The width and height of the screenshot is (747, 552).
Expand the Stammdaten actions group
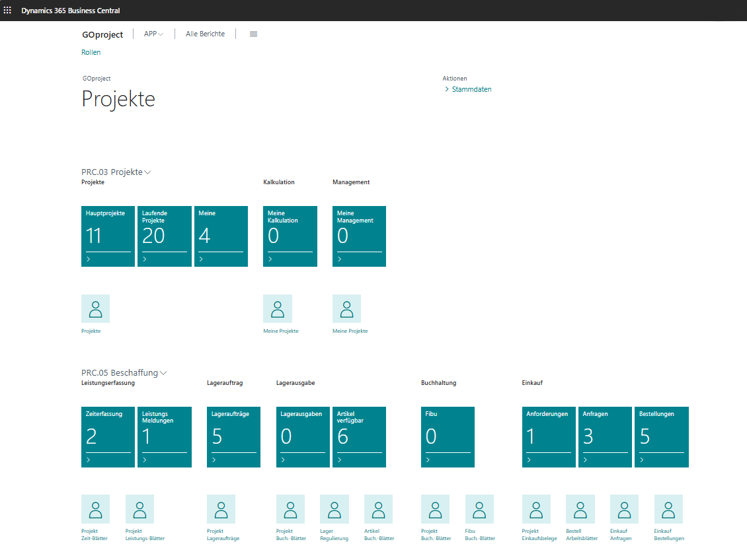click(x=468, y=89)
